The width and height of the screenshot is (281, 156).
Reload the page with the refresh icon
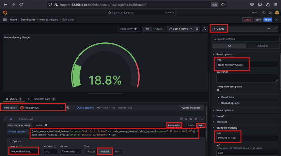coord(21,4)
